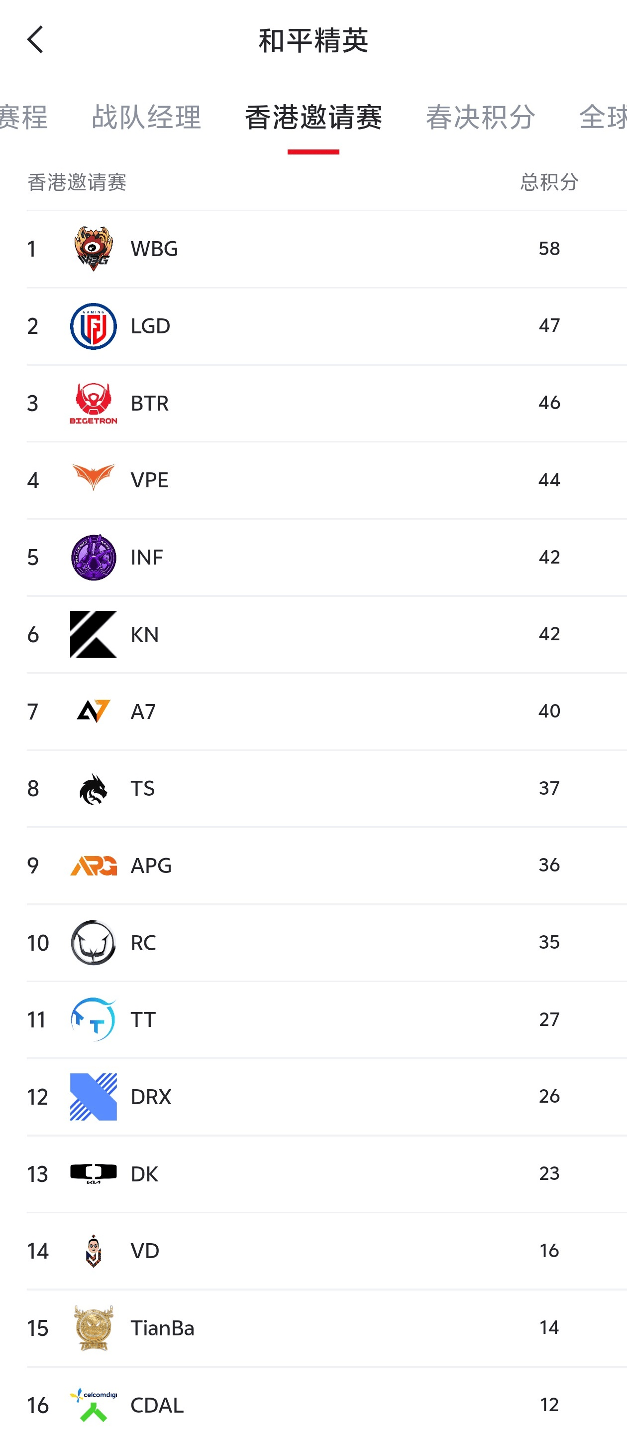
Task: Select the 香港邀请赛 tab
Action: [313, 118]
